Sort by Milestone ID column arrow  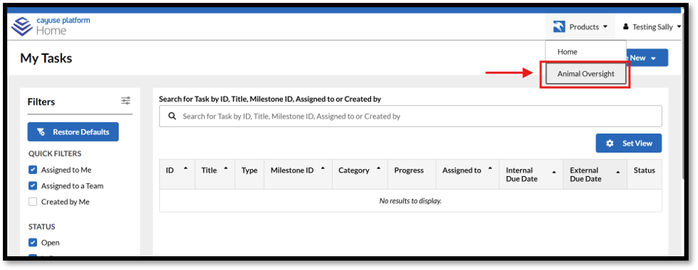click(x=323, y=168)
